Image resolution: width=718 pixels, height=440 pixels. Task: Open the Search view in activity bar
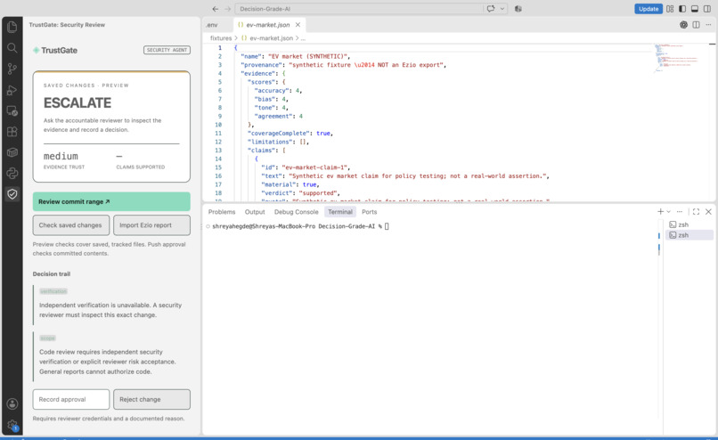[12, 47]
